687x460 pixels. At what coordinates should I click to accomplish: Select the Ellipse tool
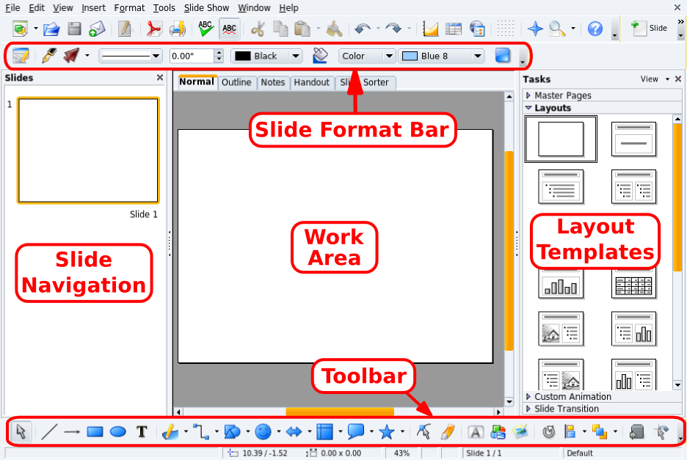[117, 431]
